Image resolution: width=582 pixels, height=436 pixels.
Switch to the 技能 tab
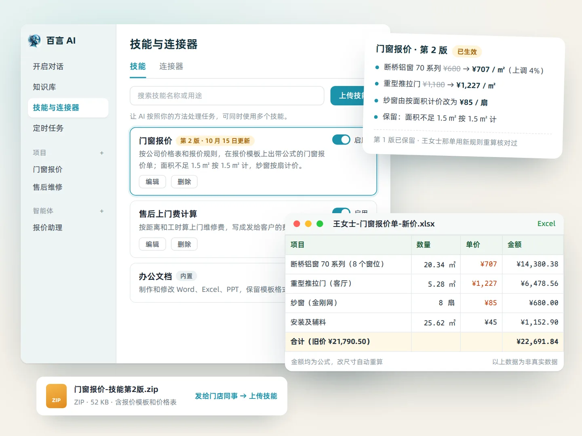coord(138,66)
